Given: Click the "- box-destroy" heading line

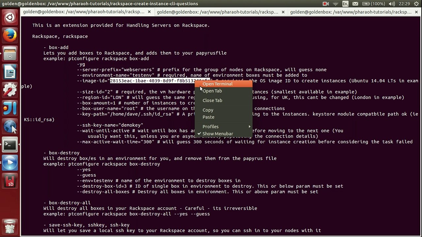Looking at the screenshot, I should pos(62,153).
